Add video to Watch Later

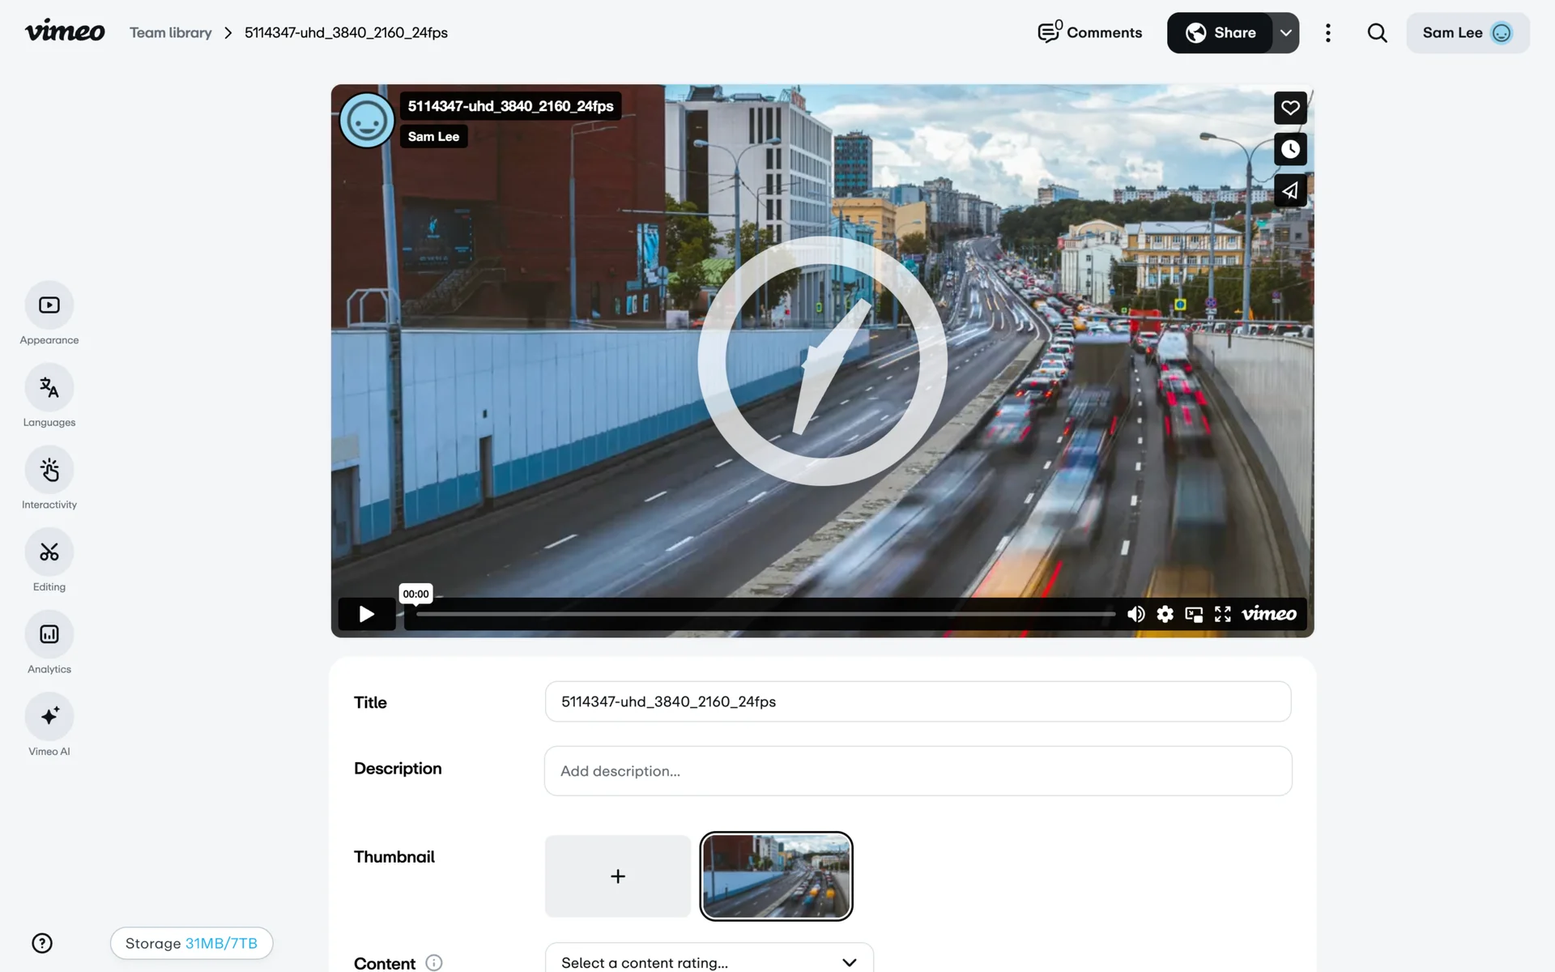coord(1290,149)
